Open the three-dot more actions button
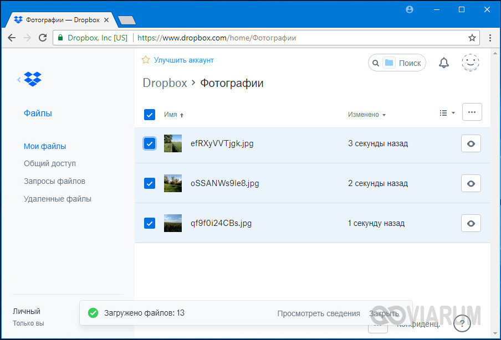 coord(472,112)
